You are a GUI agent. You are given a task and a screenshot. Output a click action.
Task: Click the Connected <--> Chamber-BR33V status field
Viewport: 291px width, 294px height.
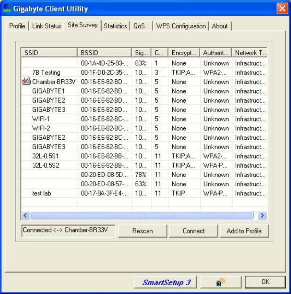point(68,230)
